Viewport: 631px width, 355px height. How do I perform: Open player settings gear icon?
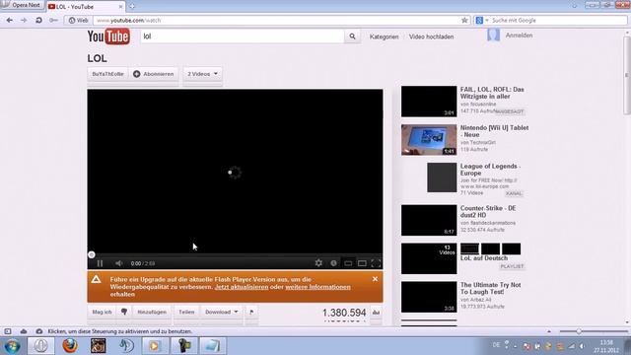click(318, 263)
